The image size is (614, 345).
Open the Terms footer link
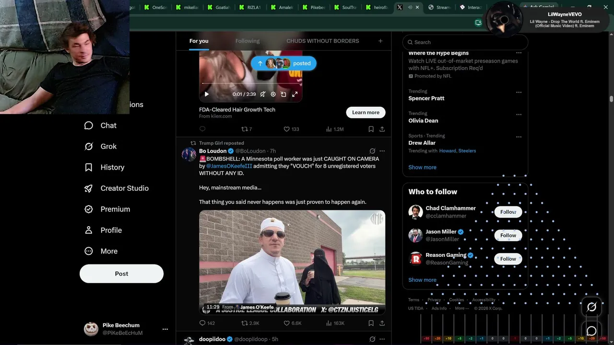pyautogui.click(x=413, y=300)
